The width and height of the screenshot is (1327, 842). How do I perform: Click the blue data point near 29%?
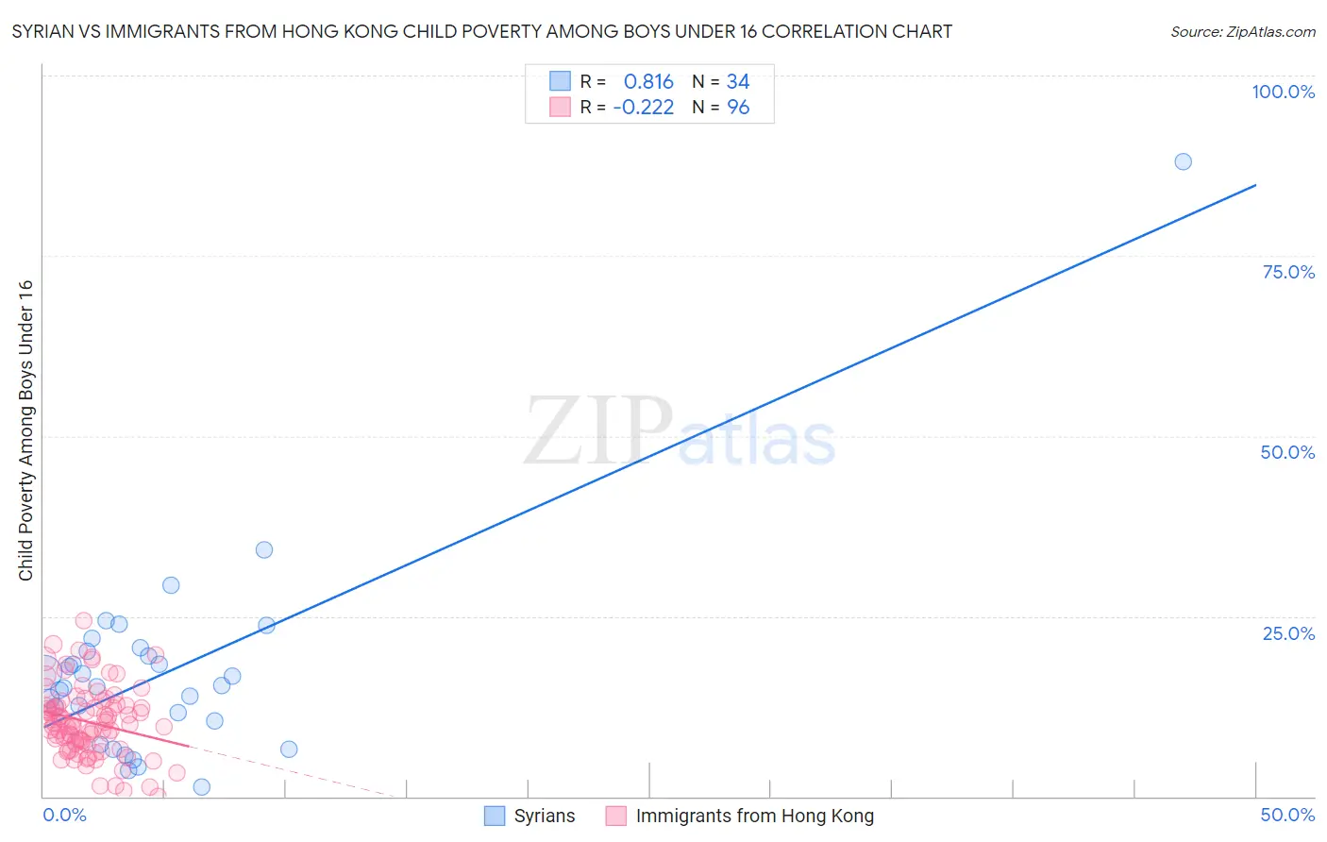click(x=171, y=585)
